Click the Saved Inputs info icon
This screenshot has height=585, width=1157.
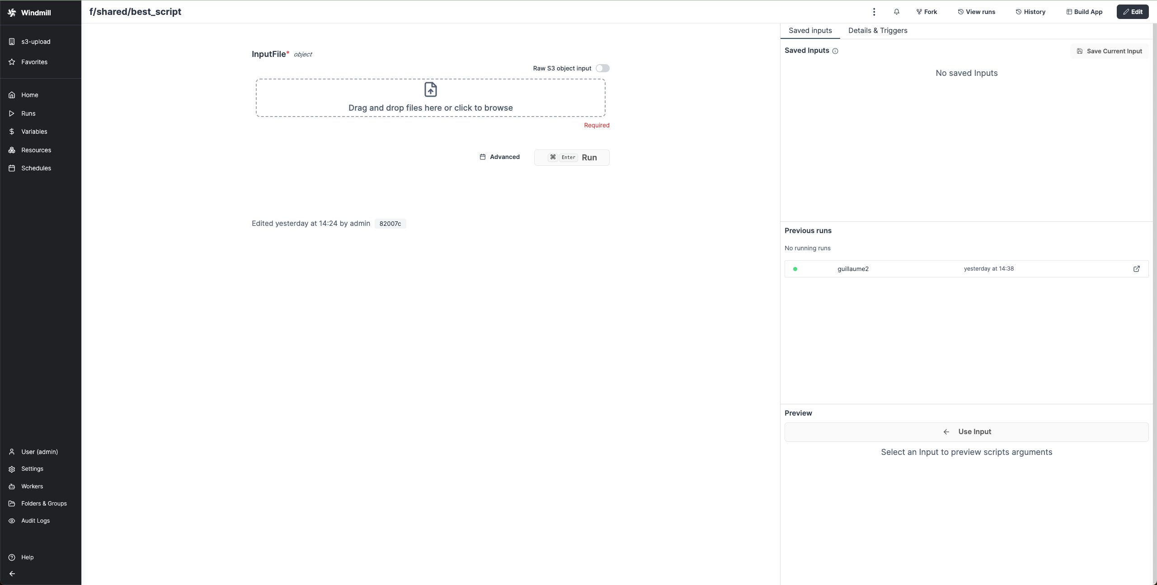coord(835,51)
